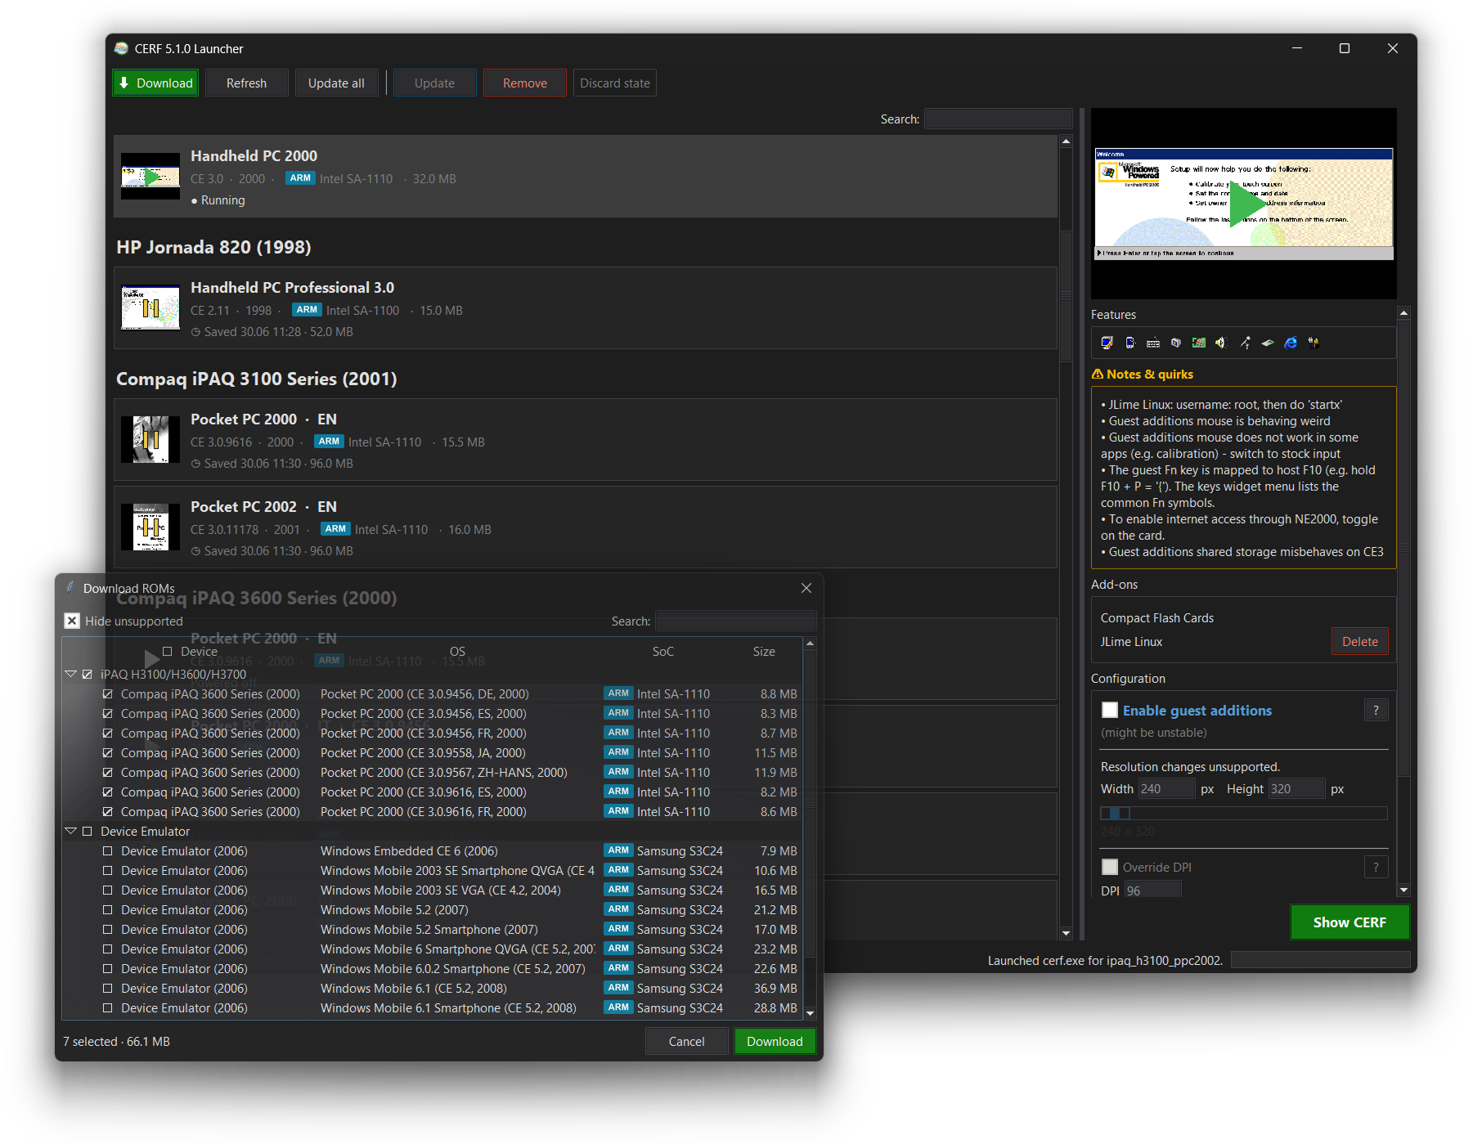Adjust the resolution slider handle
Image resolution: width=1473 pixels, height=1144 pixels.
pos(1116,813)
